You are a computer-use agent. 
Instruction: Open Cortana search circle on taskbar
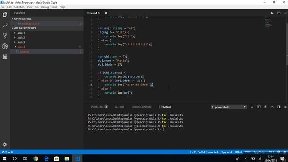(x=15, y=158)
